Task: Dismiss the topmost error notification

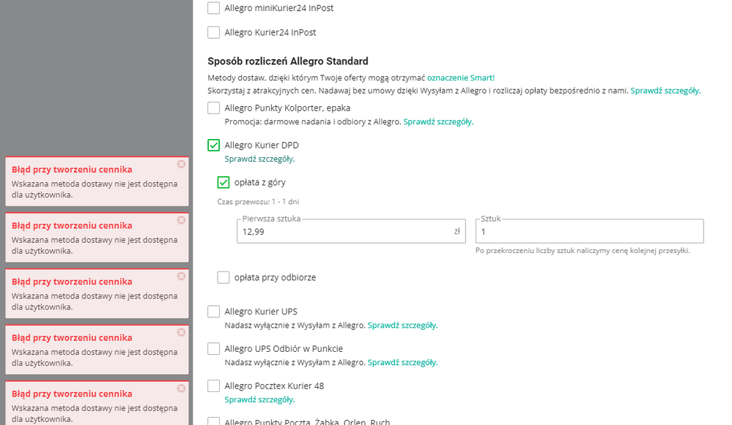Action: pyautogui.click(x=181, y=164)
